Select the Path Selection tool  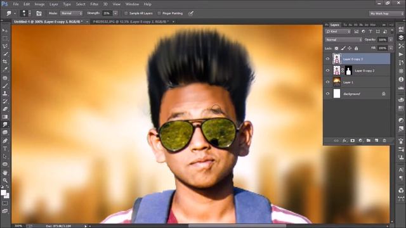[5, 156]
